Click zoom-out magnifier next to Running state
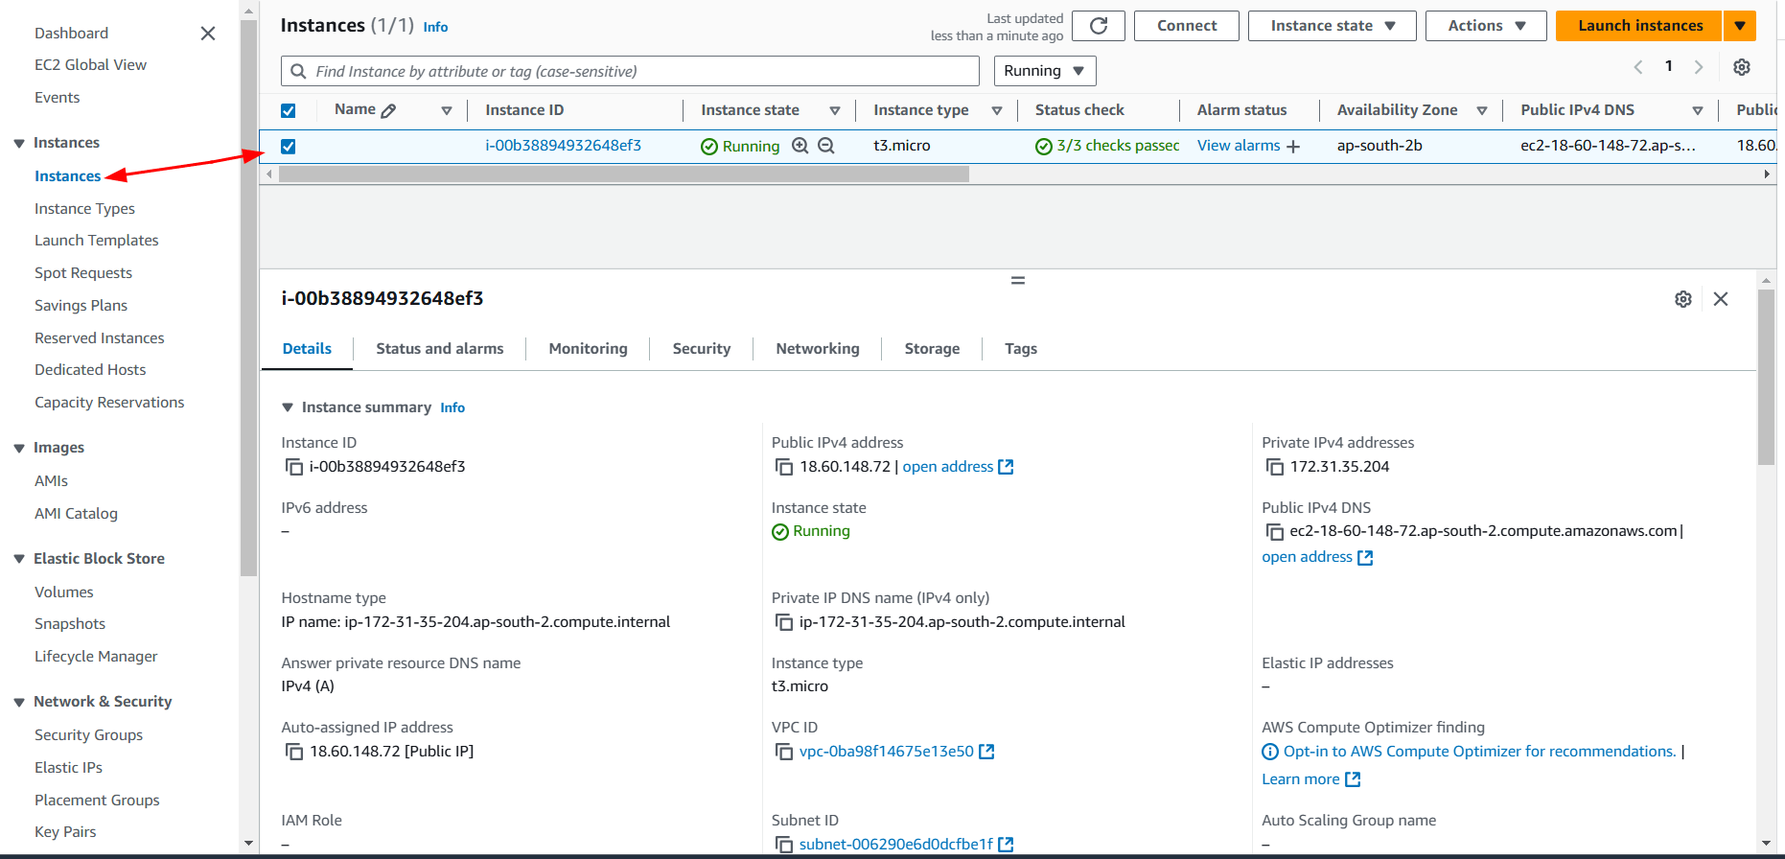Screen dimensions: 1785x859 826,146
